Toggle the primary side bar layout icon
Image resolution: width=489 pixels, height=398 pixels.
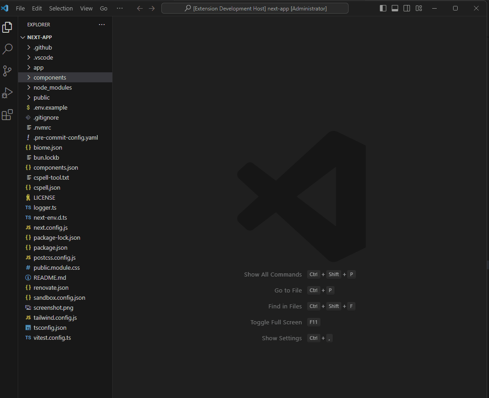(x=383, y=9)
